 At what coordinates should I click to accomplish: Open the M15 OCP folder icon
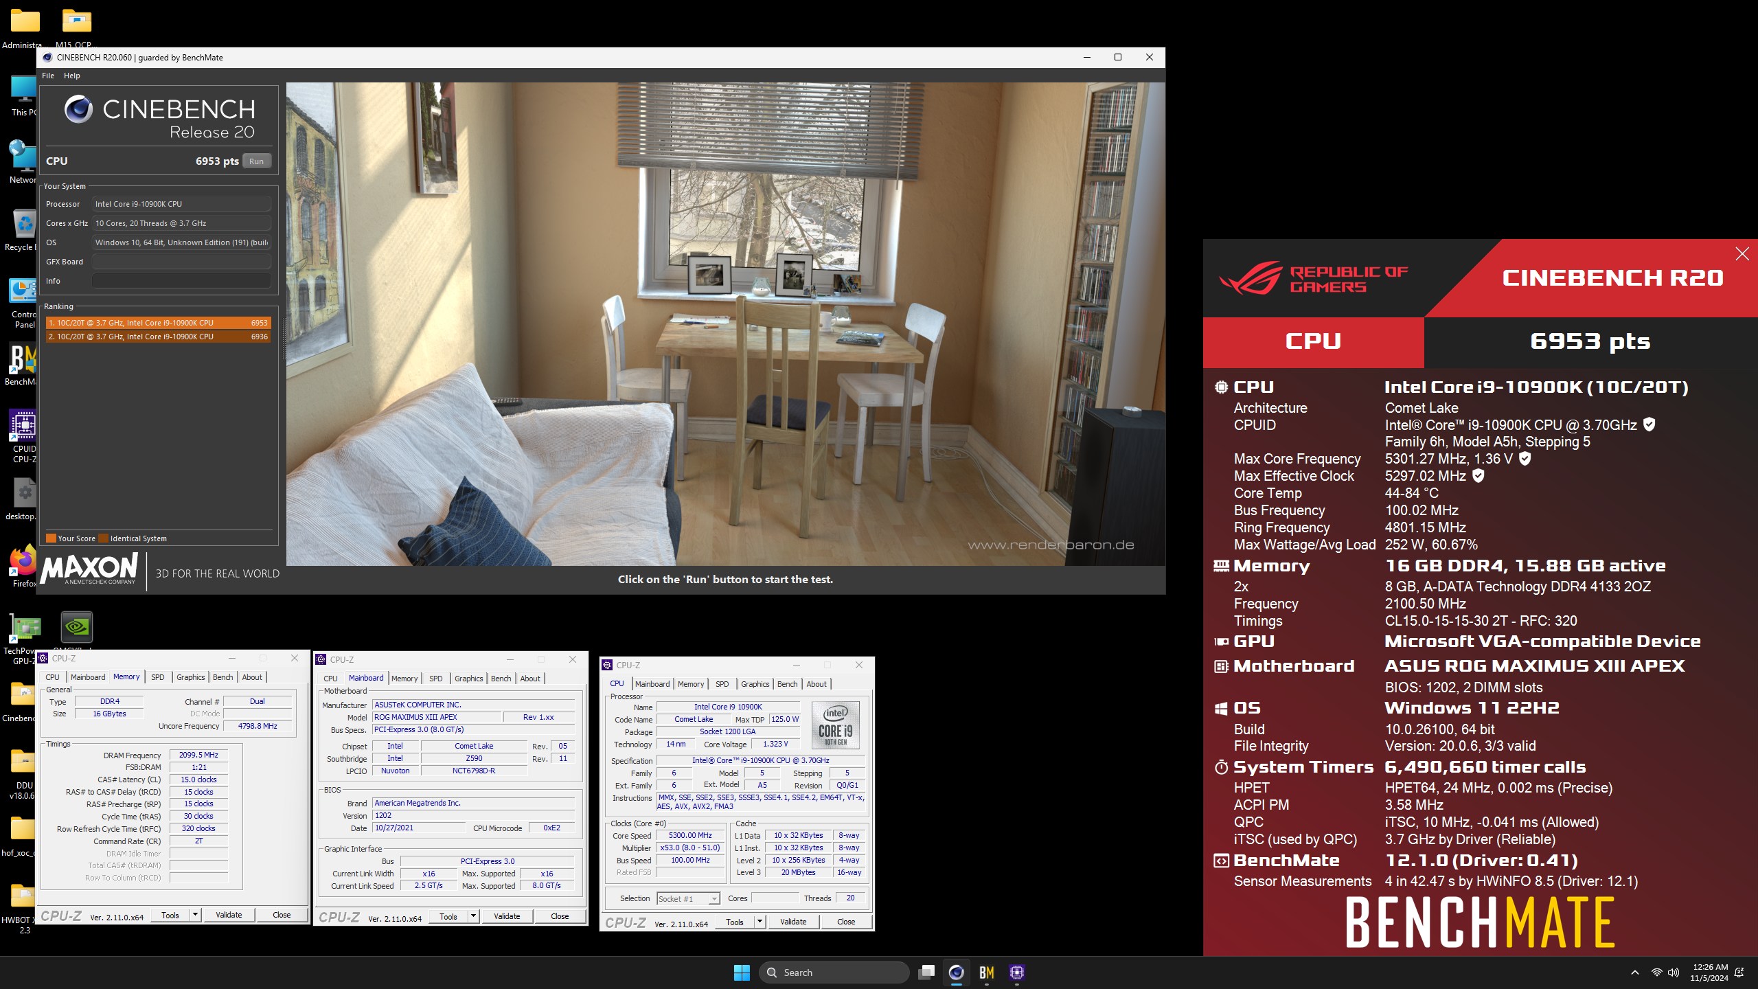point(76,27)
